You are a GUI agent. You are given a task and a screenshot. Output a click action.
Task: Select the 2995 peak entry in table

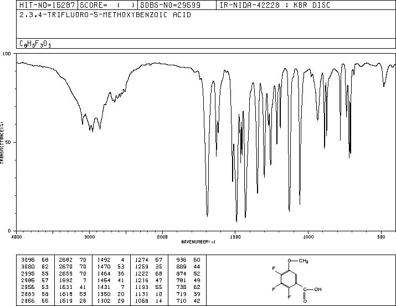pos(34,273)
